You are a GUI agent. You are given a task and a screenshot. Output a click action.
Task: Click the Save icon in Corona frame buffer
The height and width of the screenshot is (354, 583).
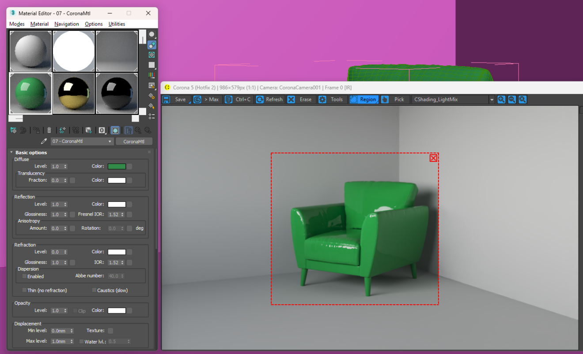(167, 100)
